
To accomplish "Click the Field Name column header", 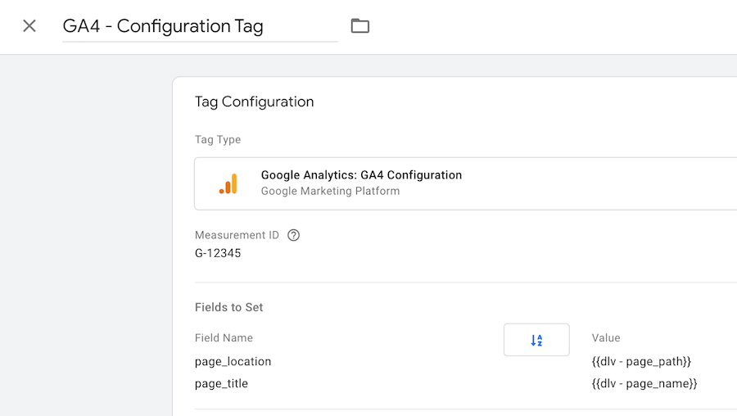I will [224, 338].
